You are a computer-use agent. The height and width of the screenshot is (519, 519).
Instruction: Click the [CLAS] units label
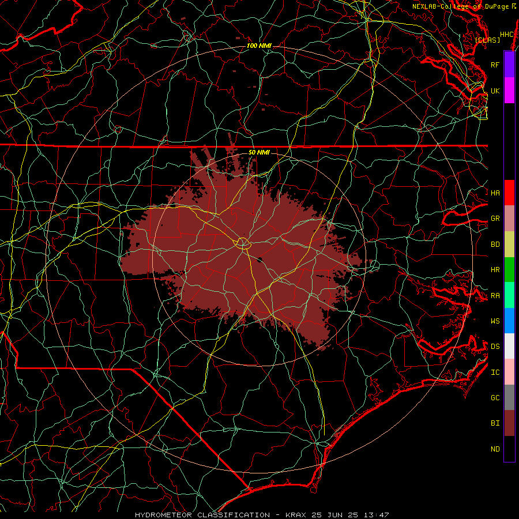487,40
